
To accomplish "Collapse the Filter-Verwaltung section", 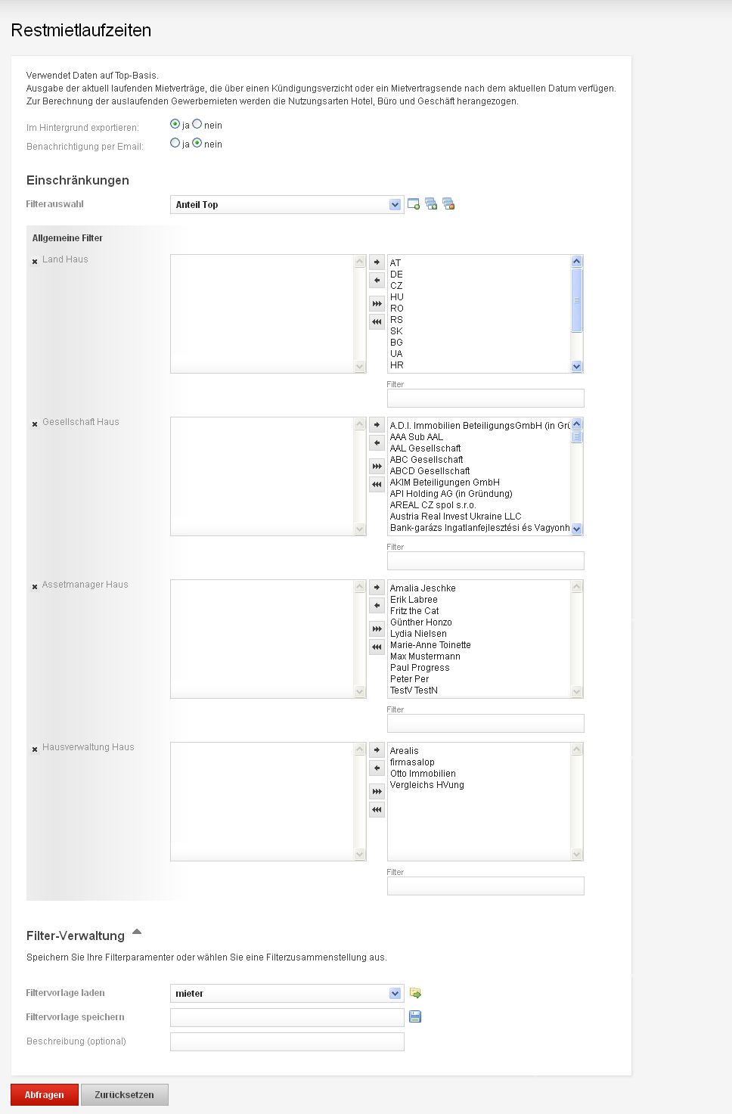I will click(x=137, y=932).
